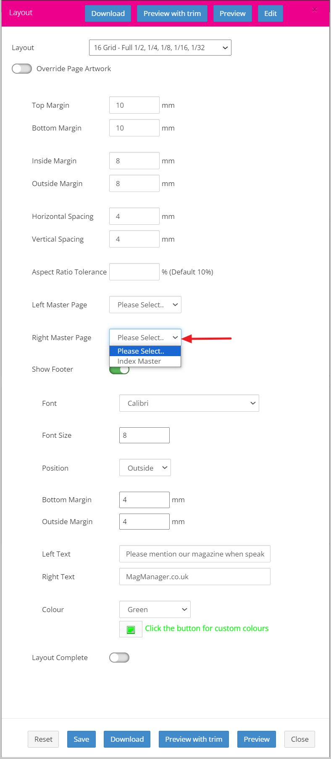Click the Save button
The width and height of the screenshot is (331, 759).
click(81, 739)
